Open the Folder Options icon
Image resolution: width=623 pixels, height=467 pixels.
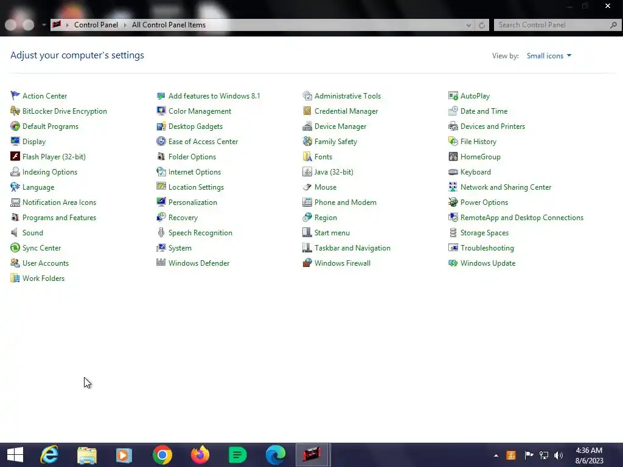pyautogui.click(x=161, y=156)
